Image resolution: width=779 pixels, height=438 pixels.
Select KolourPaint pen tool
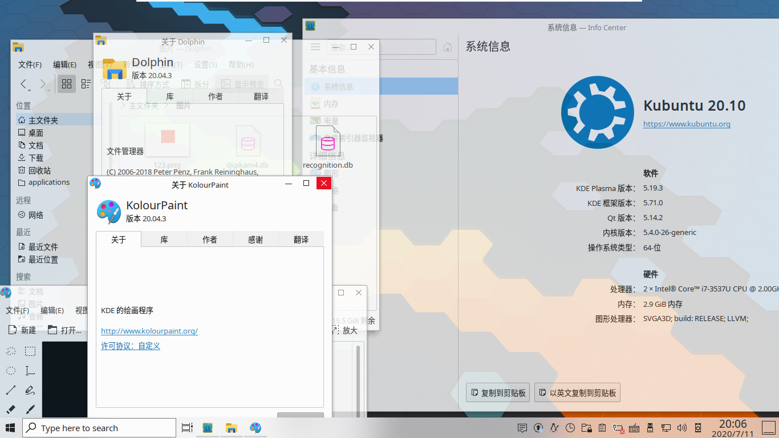point(30,390)
